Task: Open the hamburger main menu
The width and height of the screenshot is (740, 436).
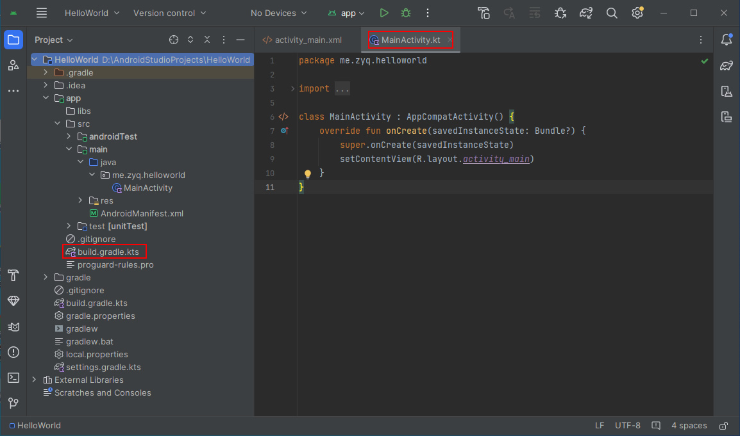Action: coord(42,13)
